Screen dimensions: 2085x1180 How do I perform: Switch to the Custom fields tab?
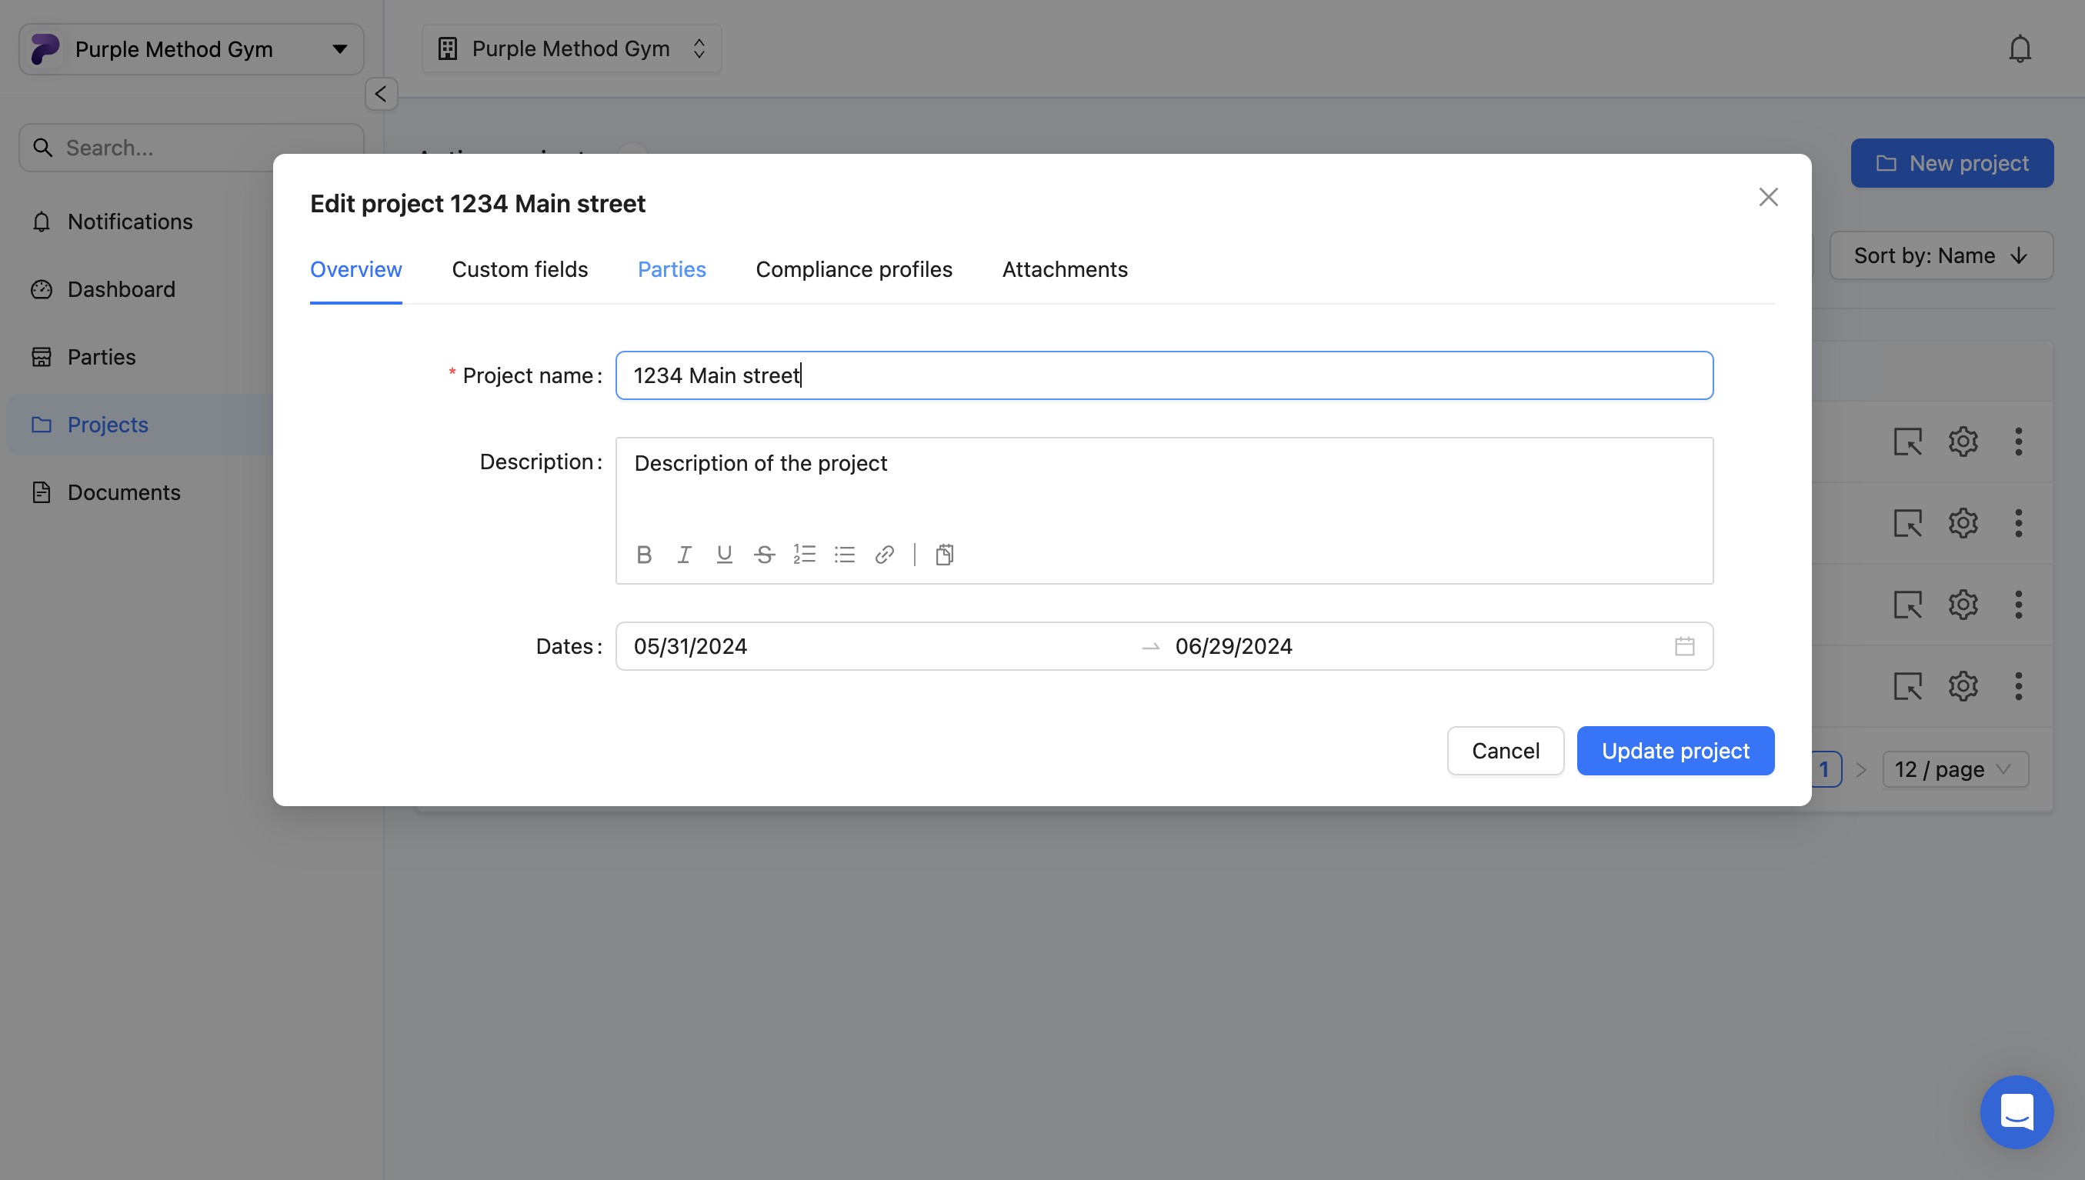coord(519,269)
